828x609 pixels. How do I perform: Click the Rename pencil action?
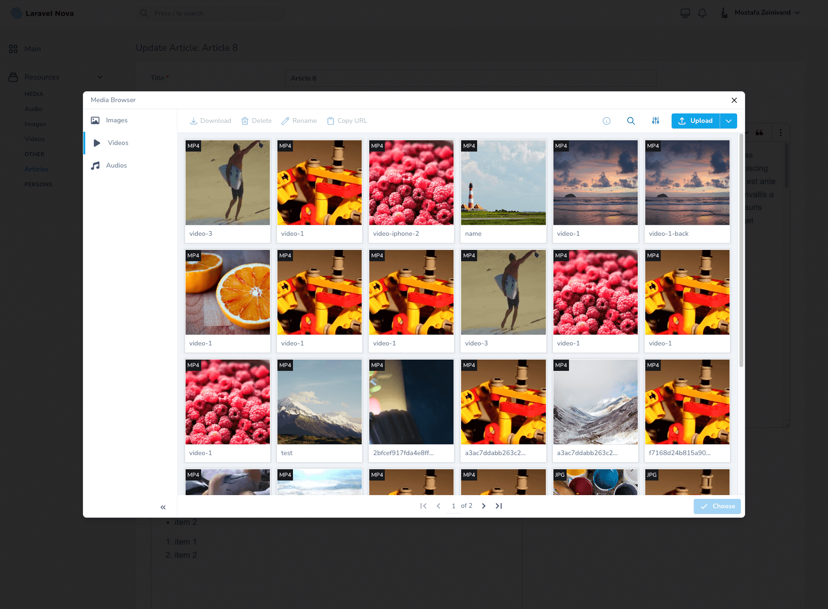click(299, 121)
